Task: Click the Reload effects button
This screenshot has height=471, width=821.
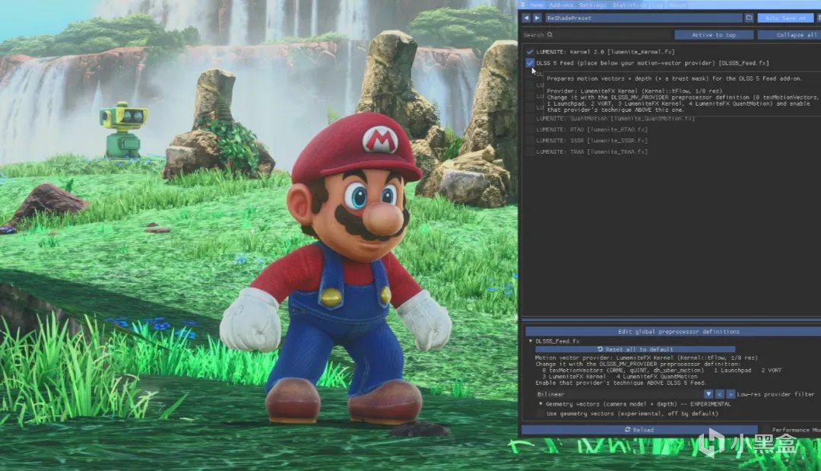Action: click(639, 430)
